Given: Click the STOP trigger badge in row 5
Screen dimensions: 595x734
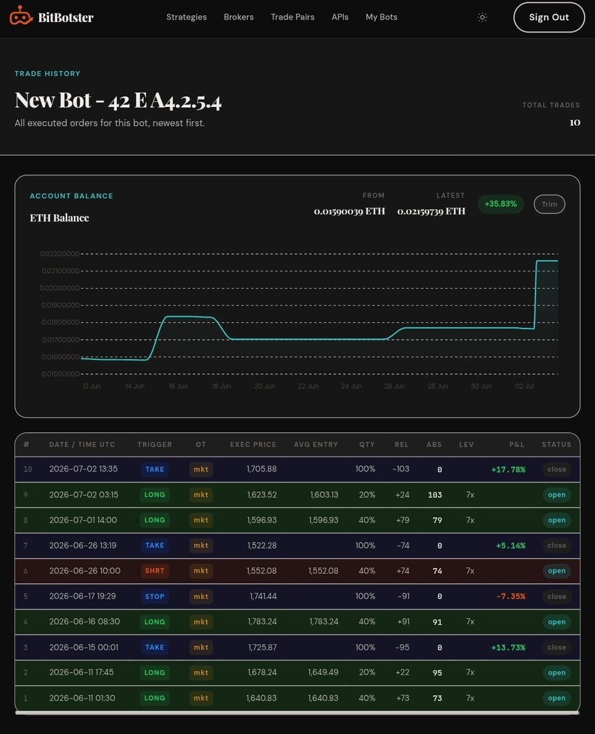Looking at the screenshot, I should click(x=155, y=596).
